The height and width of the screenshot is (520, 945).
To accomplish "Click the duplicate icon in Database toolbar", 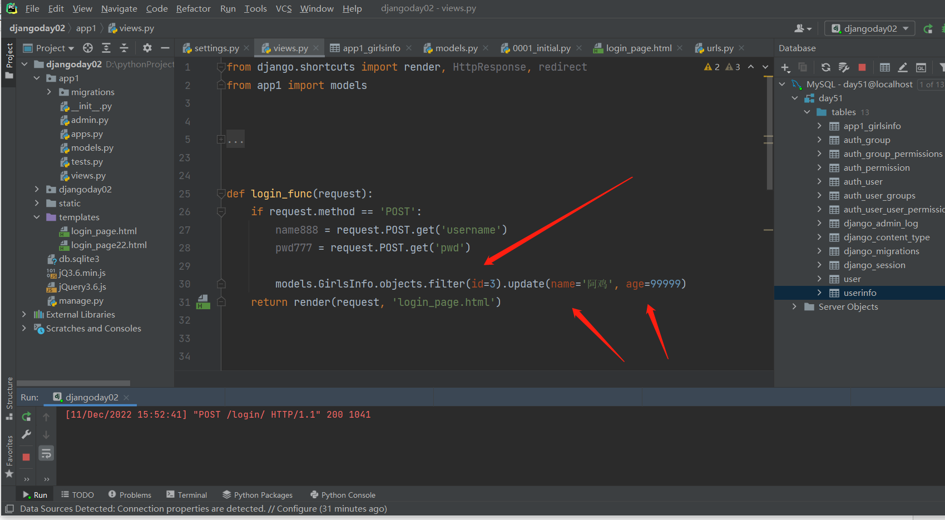I will coord(803,68).
